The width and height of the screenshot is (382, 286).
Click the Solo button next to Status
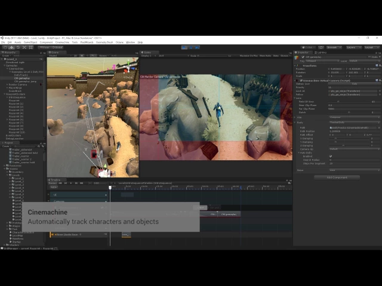tap(355, 84)
